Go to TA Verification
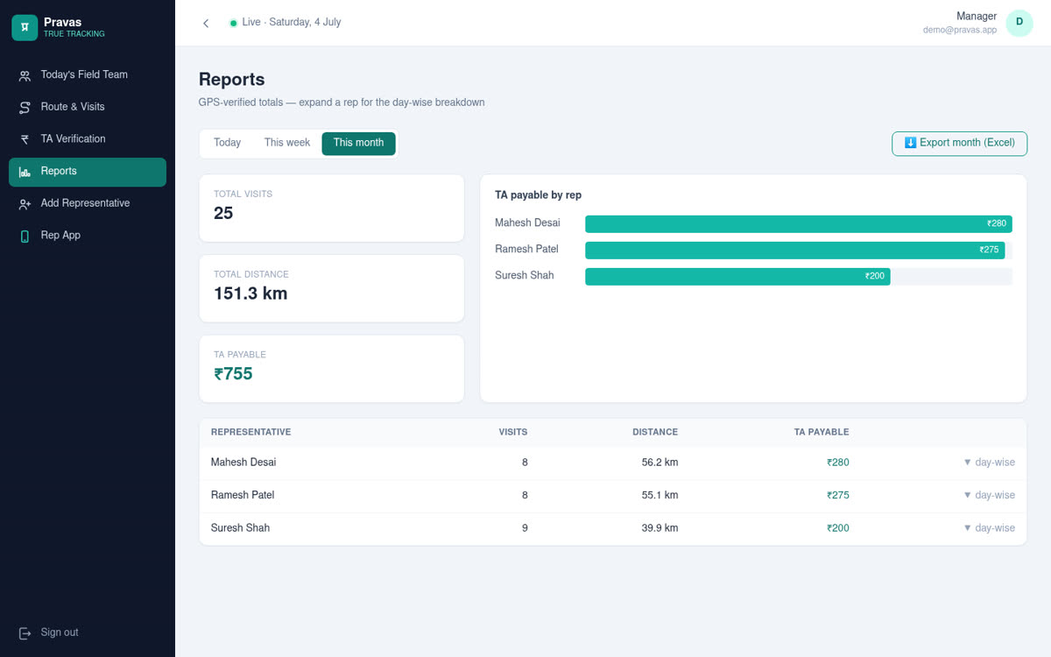The width and height of the screenshot is (1051, 657). pos(88,139)
